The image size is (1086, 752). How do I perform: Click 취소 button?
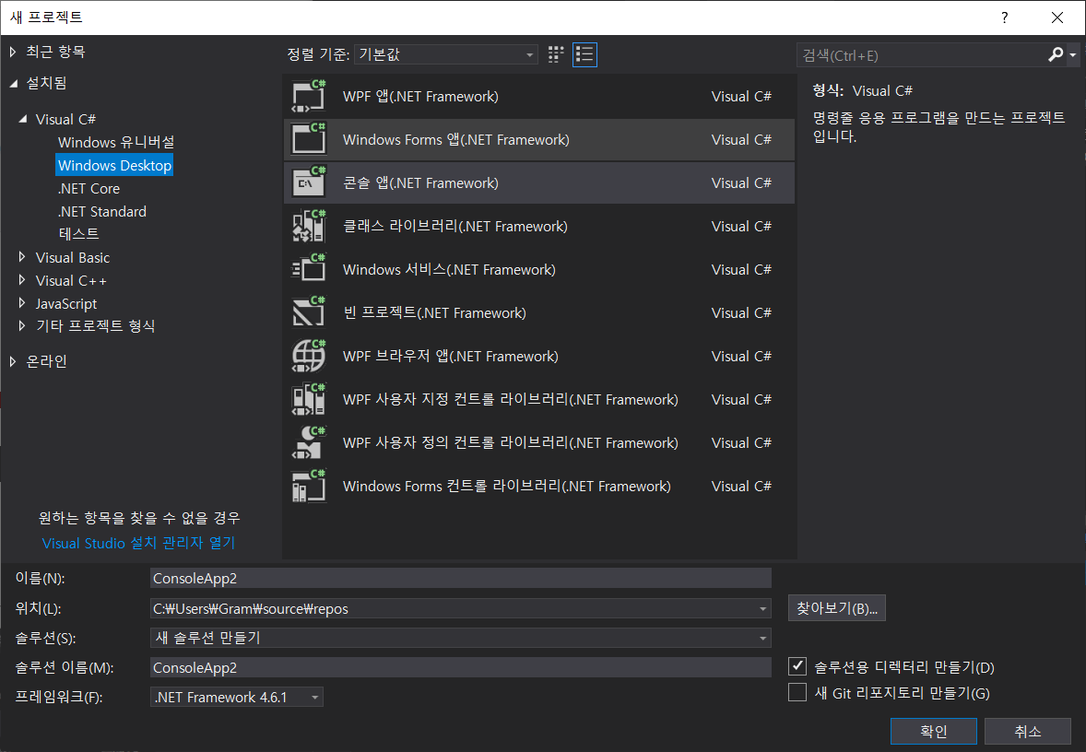coord(1028,731)
